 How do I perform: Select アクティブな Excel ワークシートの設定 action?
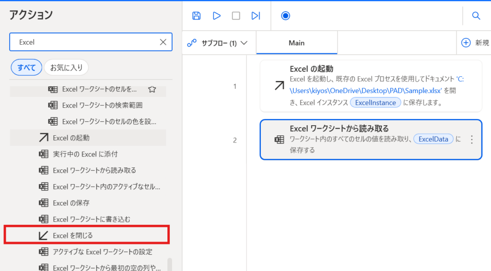click(x=88, y=252)
